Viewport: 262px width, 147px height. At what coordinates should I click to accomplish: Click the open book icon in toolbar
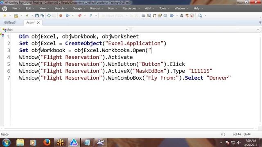[165, 16]
